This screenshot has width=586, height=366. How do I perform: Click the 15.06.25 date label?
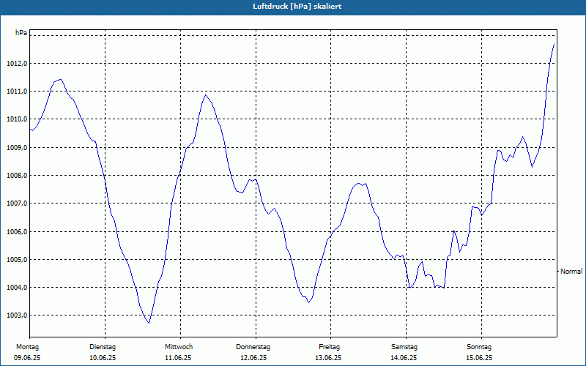479,358
